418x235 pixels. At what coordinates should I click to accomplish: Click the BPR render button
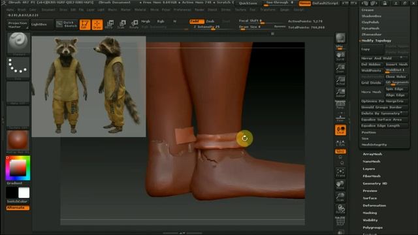tap(340, 38)
